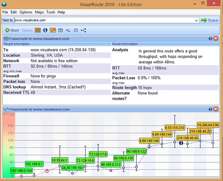Click the Start button in the toolbar
Viewport: 223px width, 181px height.
[12, 30]
